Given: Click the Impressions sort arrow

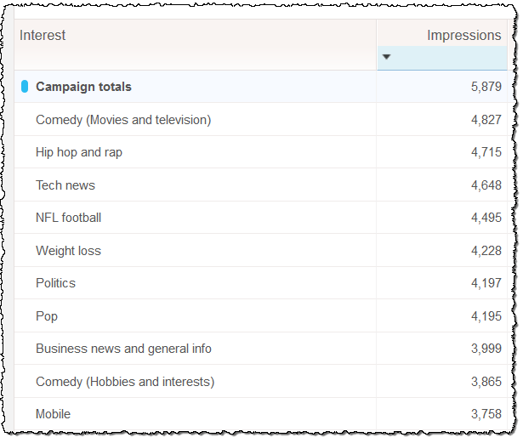Looking at the screenshot, I should pyautogui.click(x=387, y=58).
